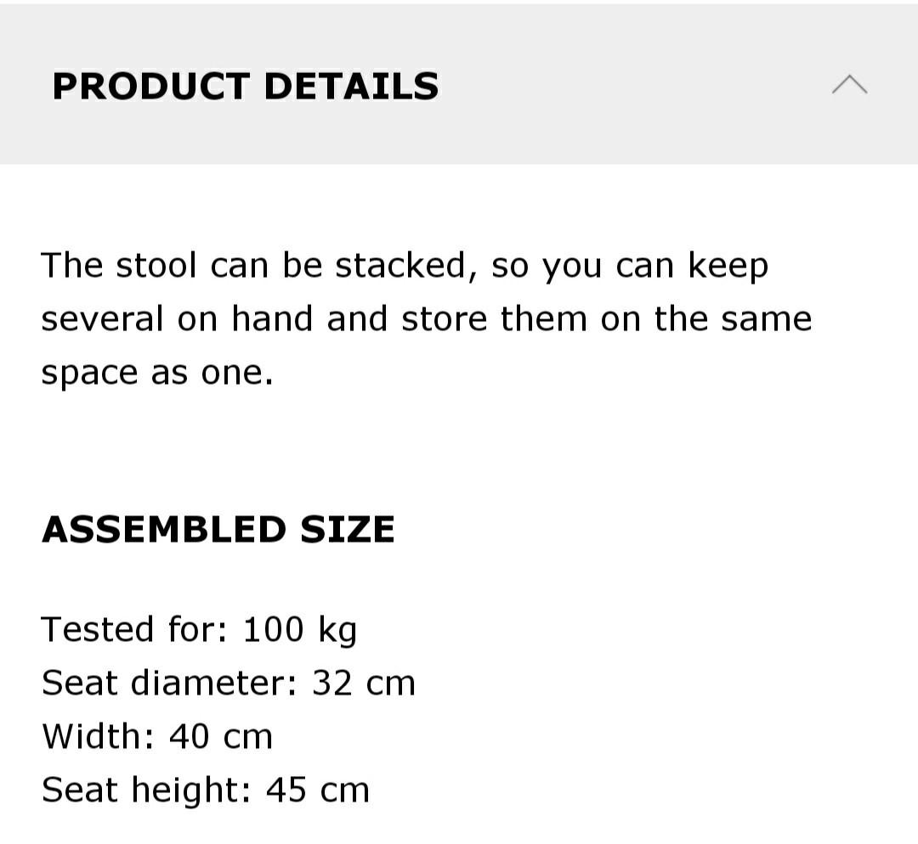Screen dimensions: 918x844
Task: Collapse the PRODUCT DETAILS section
Action: point(848,84)
